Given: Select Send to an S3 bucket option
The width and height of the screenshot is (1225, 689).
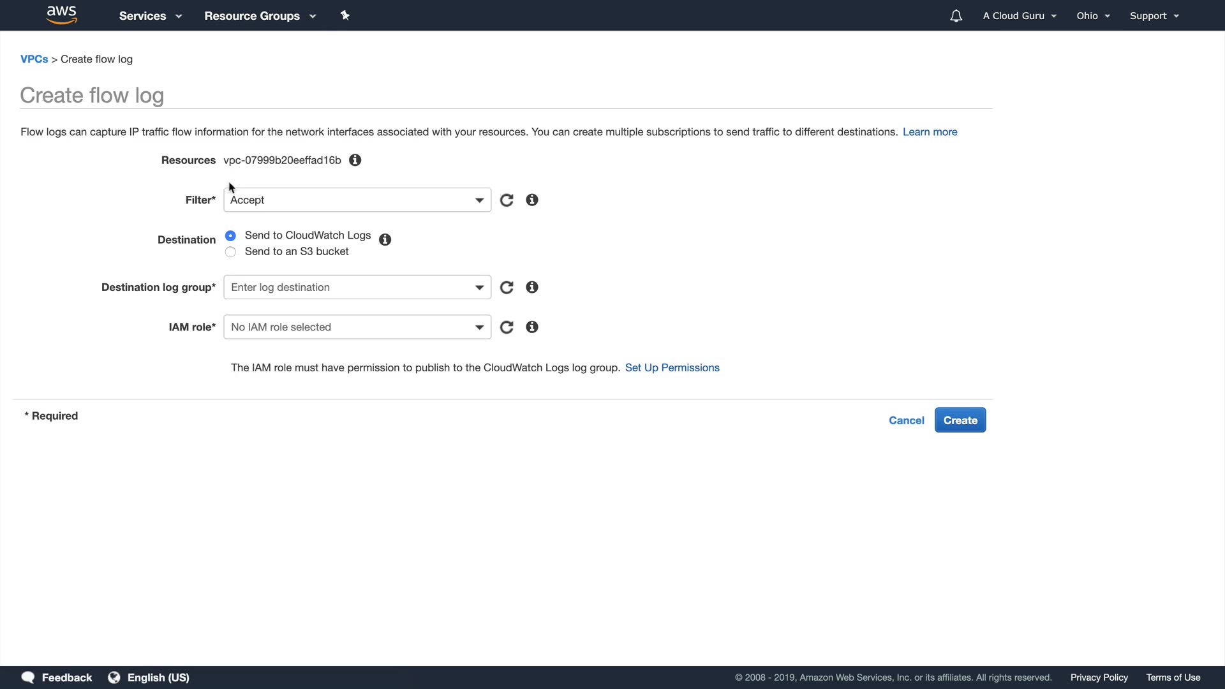Looking at the screenshot, I should pyautogui.click(x=230, y=252).
